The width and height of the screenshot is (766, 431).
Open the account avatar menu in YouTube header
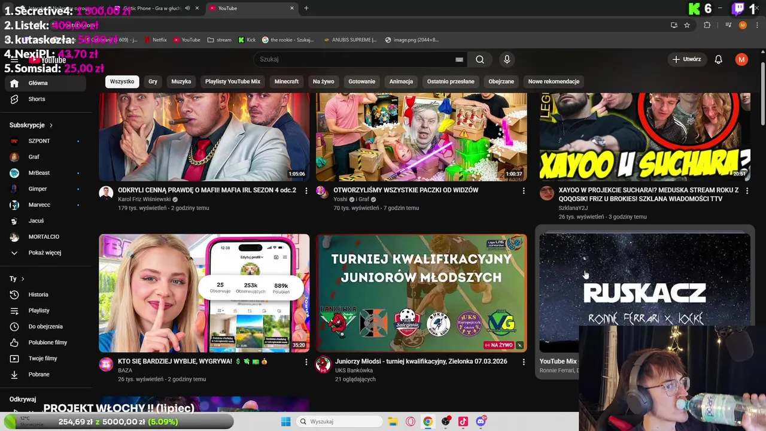[741, 59]
